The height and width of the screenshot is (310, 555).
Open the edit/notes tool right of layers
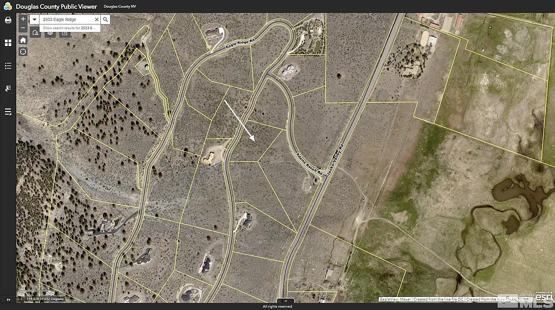pos(64,33)
